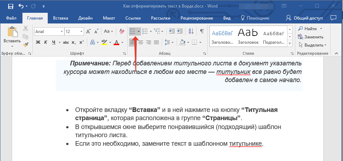Open the undo history dropdown arrow

pyautogui.click(x=27, y=6)
